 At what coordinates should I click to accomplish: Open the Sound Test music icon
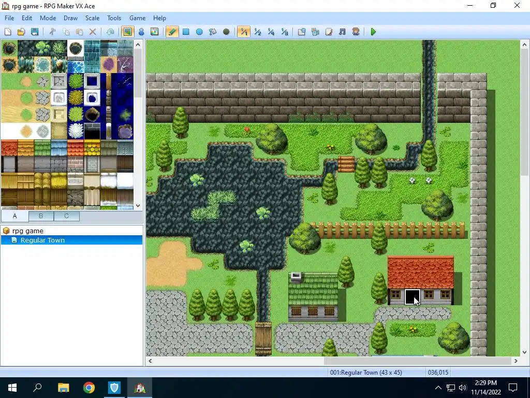pyautogui.click(x=343, y=32)
